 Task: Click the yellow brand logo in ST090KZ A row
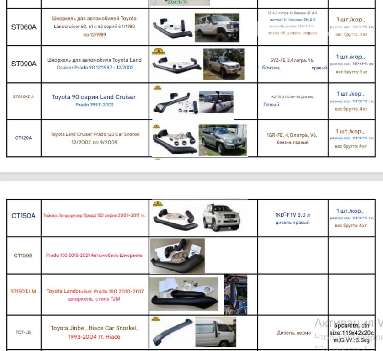tap(157, 86)
